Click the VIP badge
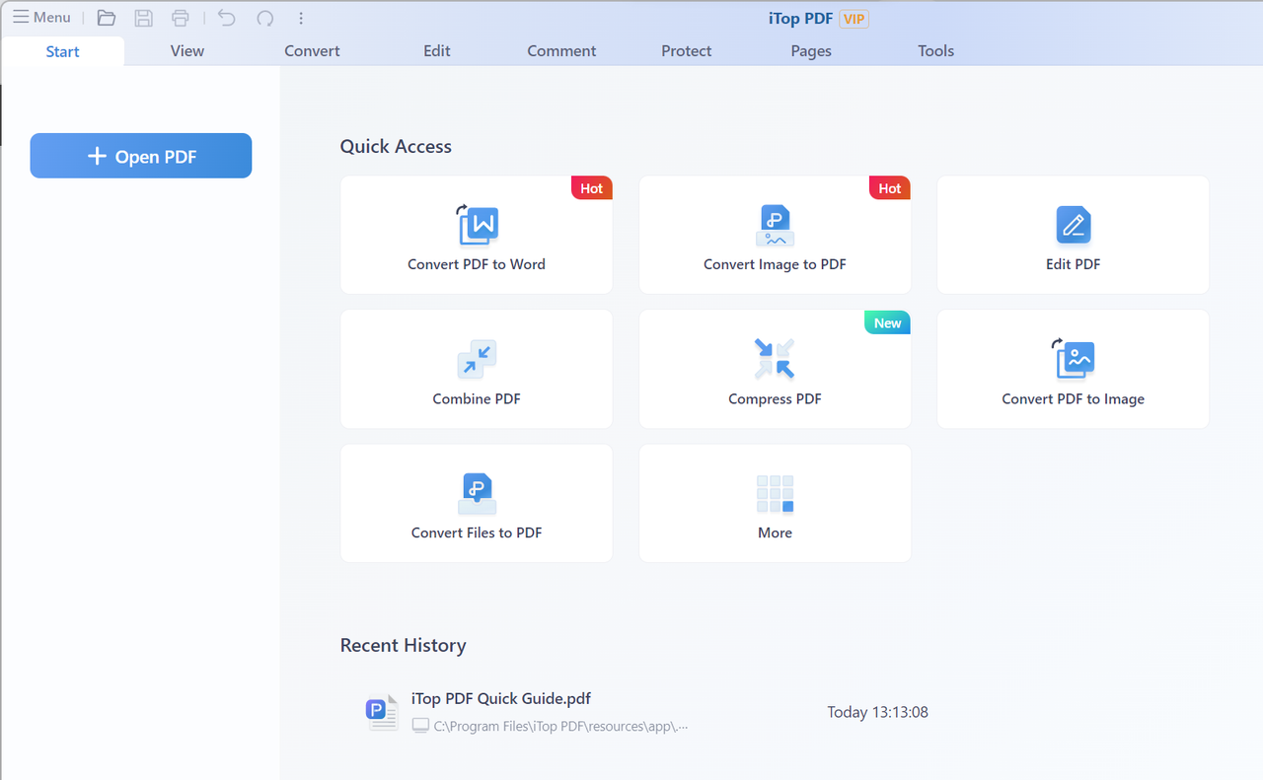Image resolution: width=1263 pixels, height=780 pixels. click(854, 19)
